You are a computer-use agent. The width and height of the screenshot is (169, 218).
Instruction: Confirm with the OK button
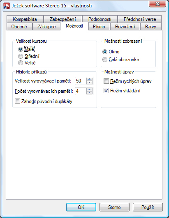(x=81, y=207)
